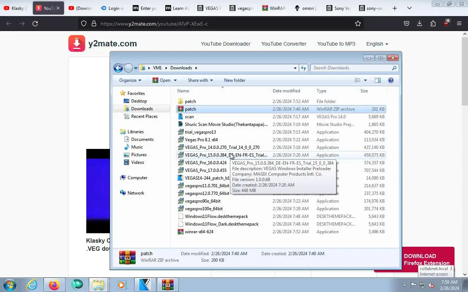The image size is (468, 292).
Task: Select Shuric Scan Movie Studio file icon
Action: click(x=181, y=124)
